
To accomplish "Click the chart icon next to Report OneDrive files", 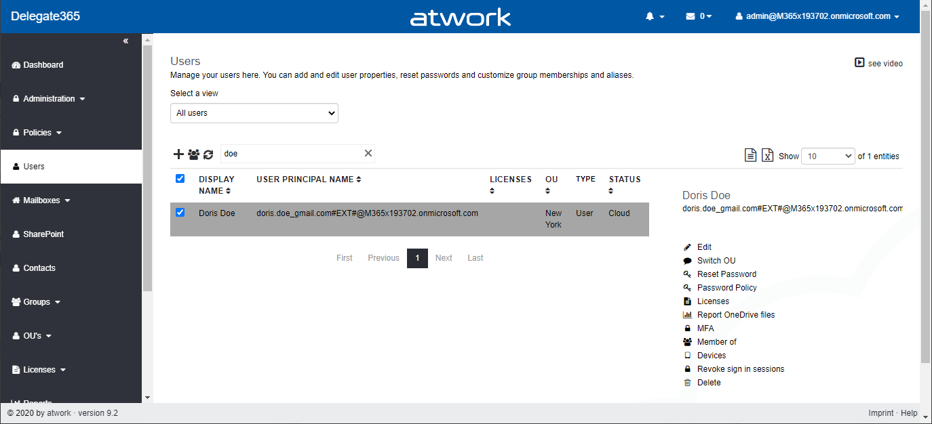I will pos(687,315).
